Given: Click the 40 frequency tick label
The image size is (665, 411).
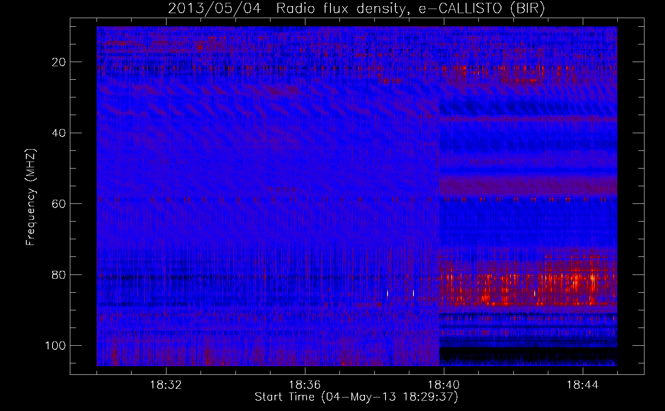Looking at the screenshot, I should click(59, 133).
